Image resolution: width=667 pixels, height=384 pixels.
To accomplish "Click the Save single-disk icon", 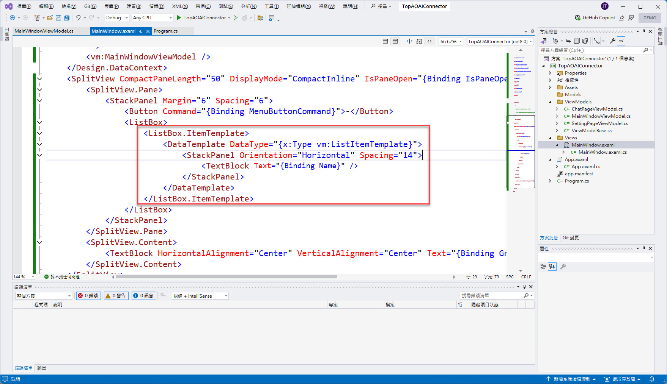I will (x=58, y=18).
